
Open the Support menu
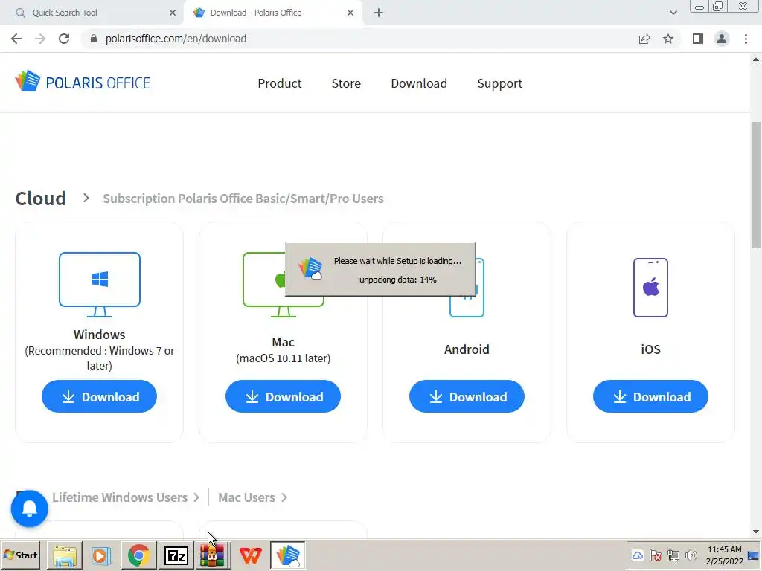(499, 83)
